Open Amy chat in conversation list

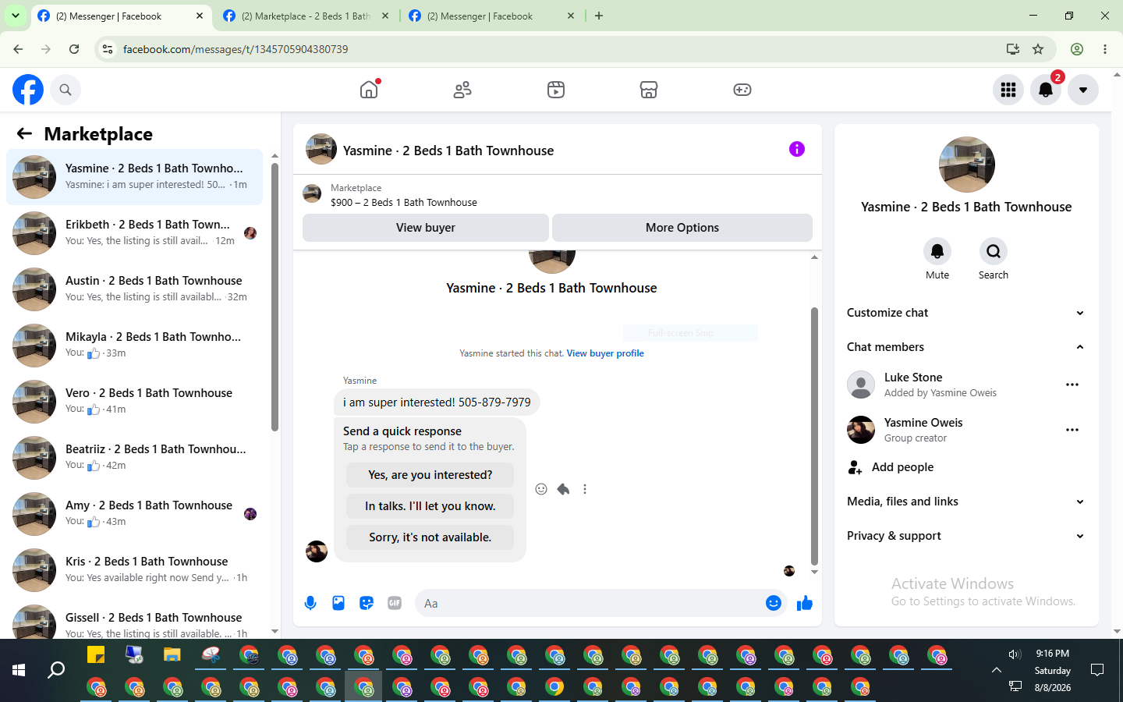coord(135,514)
